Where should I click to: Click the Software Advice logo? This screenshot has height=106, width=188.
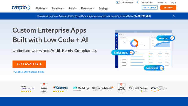[103, 88]
